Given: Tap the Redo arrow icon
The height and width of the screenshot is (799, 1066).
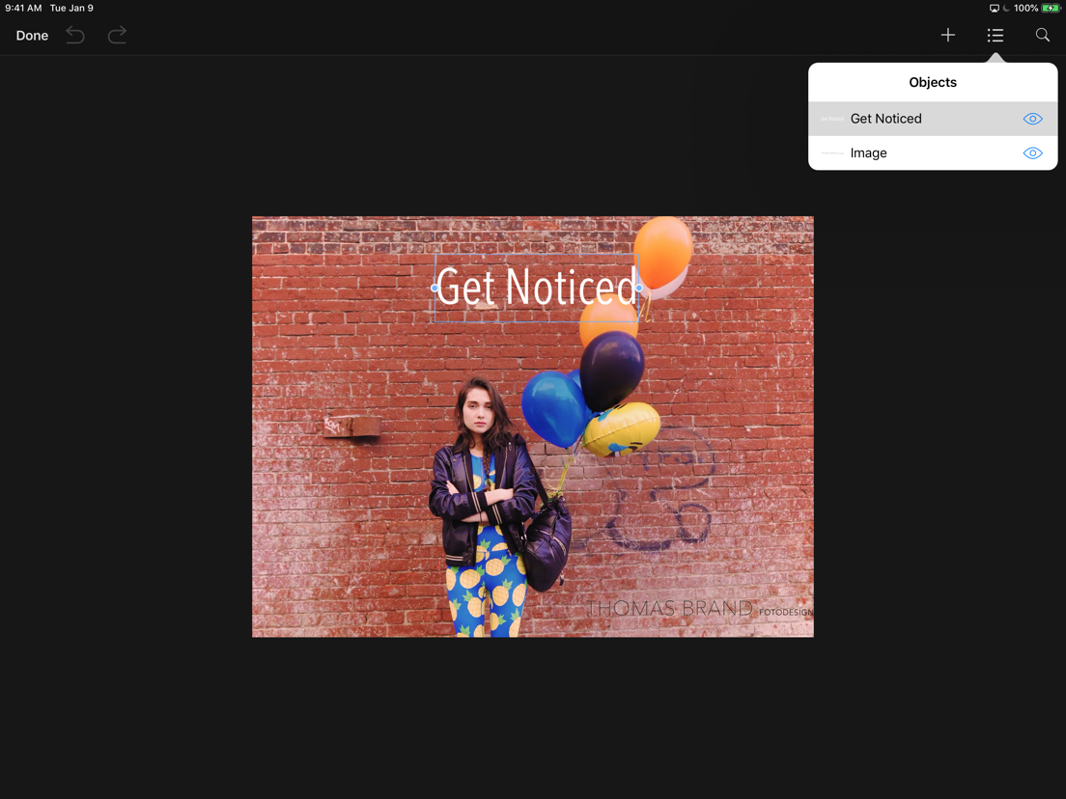Looking at the screenshot, I should 117,36.
